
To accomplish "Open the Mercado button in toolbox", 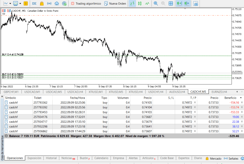I will click(214, 159).
